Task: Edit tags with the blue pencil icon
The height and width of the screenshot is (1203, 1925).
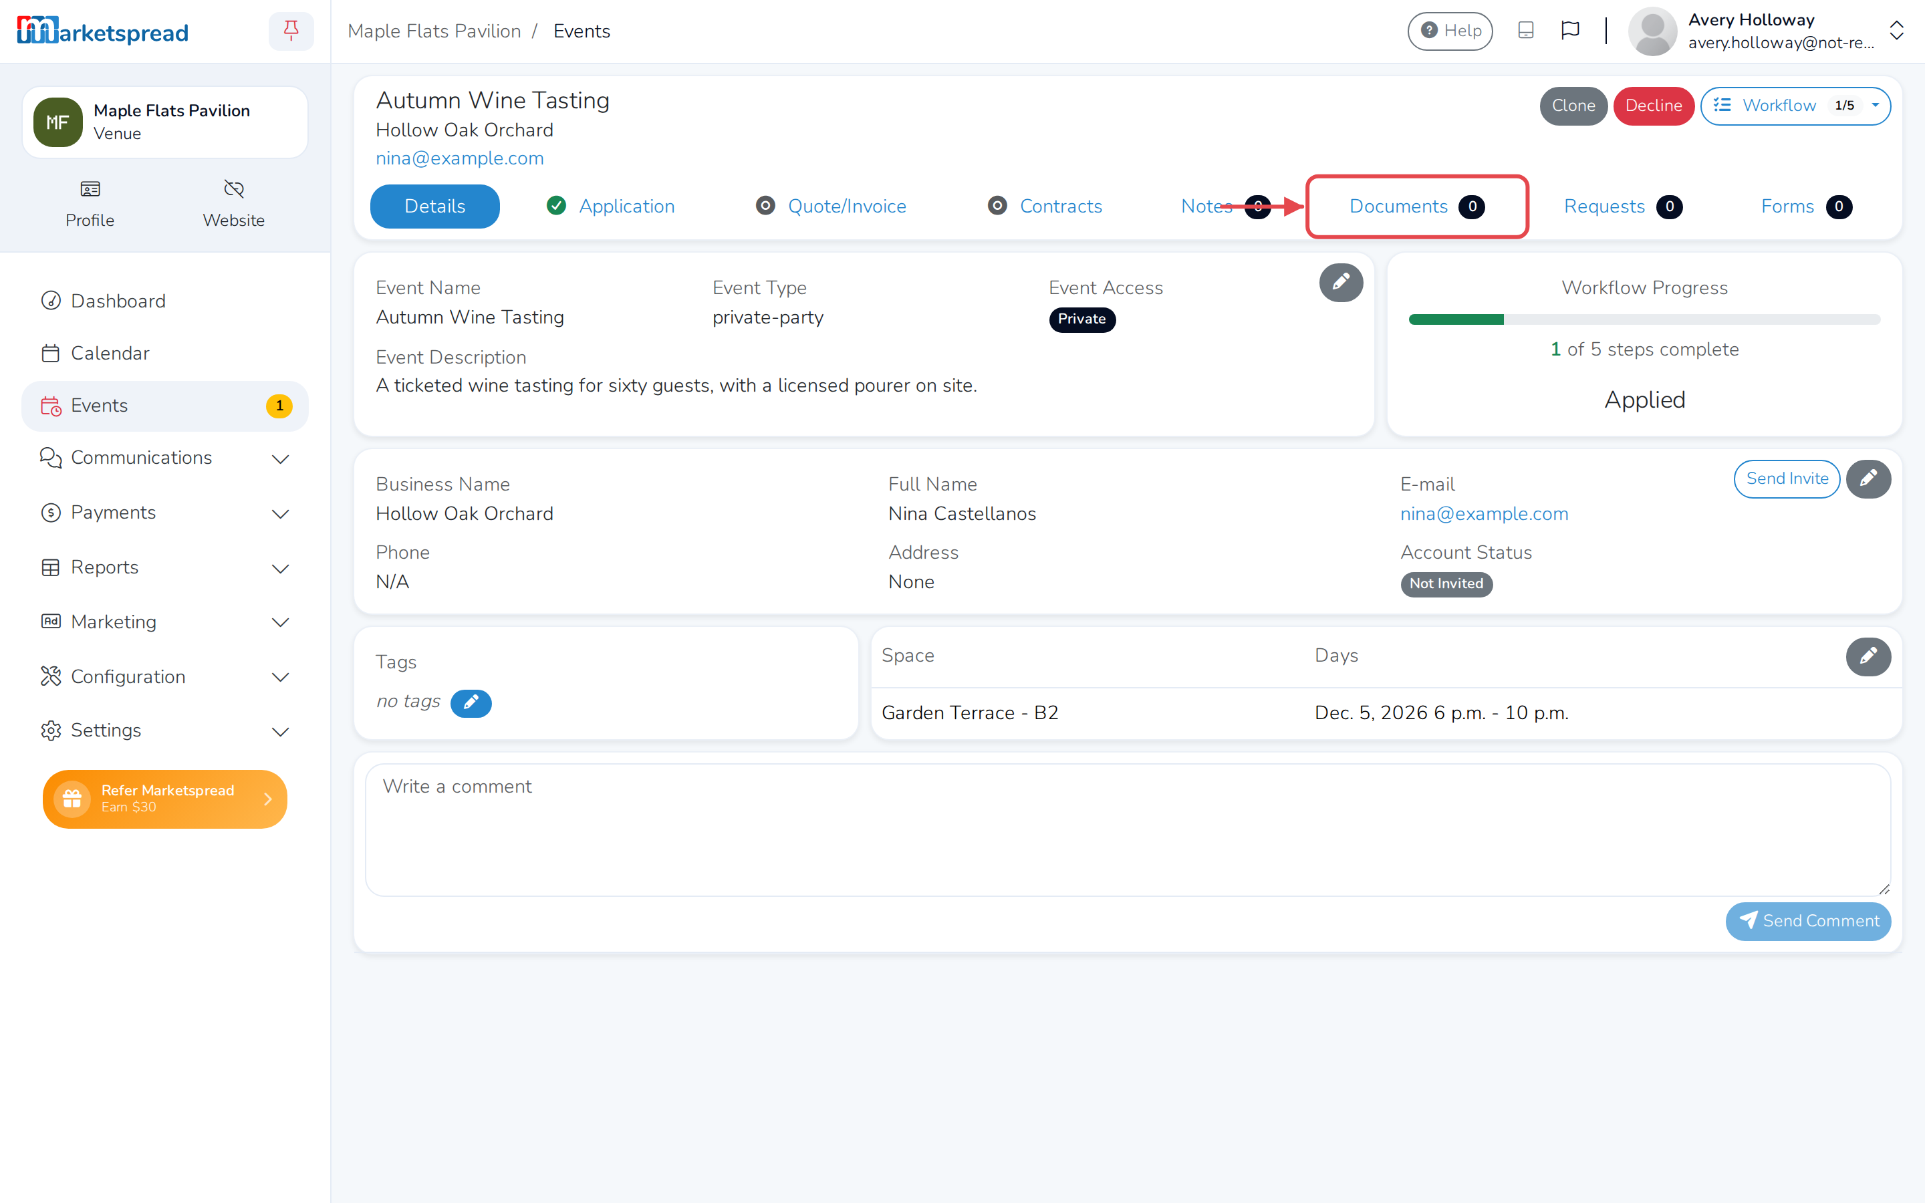Action: point(471,702)
